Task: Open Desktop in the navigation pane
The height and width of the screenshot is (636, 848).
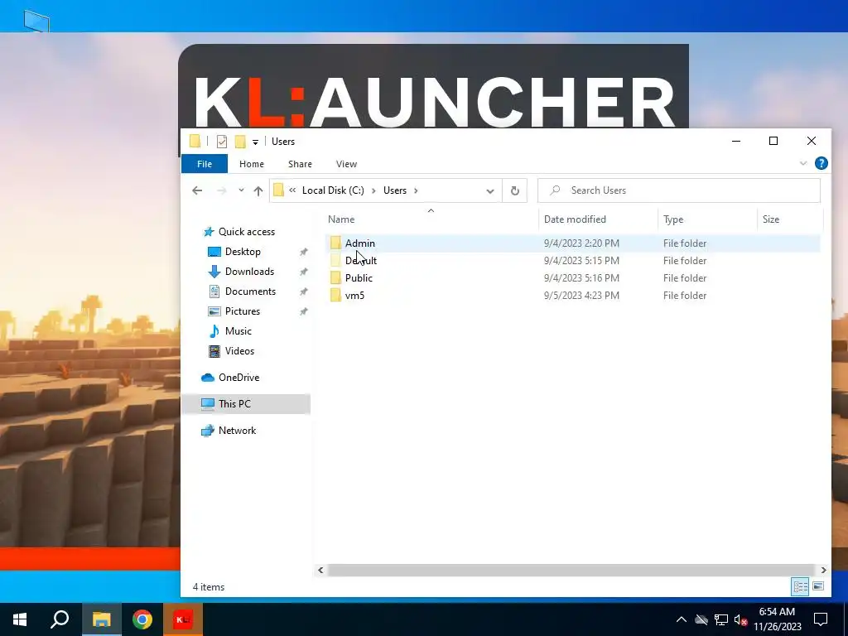Action: 243,252
